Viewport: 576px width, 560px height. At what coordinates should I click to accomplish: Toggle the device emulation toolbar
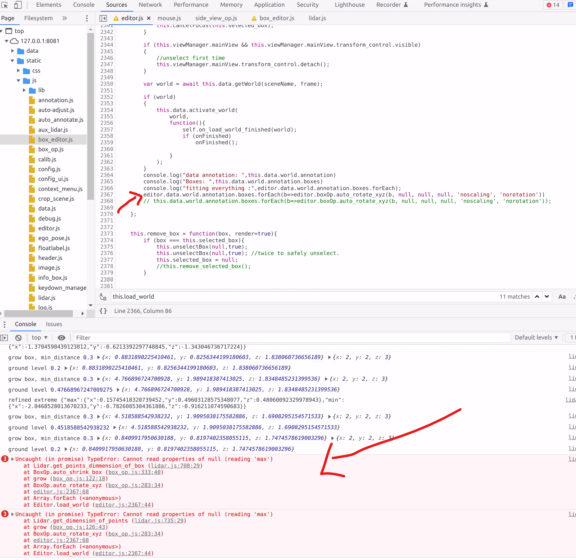click(17, 5)
